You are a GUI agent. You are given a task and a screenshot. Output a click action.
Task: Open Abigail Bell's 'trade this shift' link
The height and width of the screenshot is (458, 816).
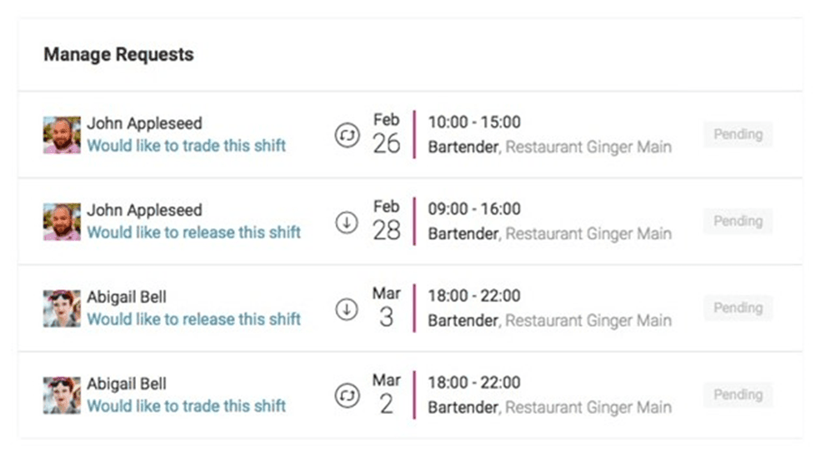coord(187,406)
